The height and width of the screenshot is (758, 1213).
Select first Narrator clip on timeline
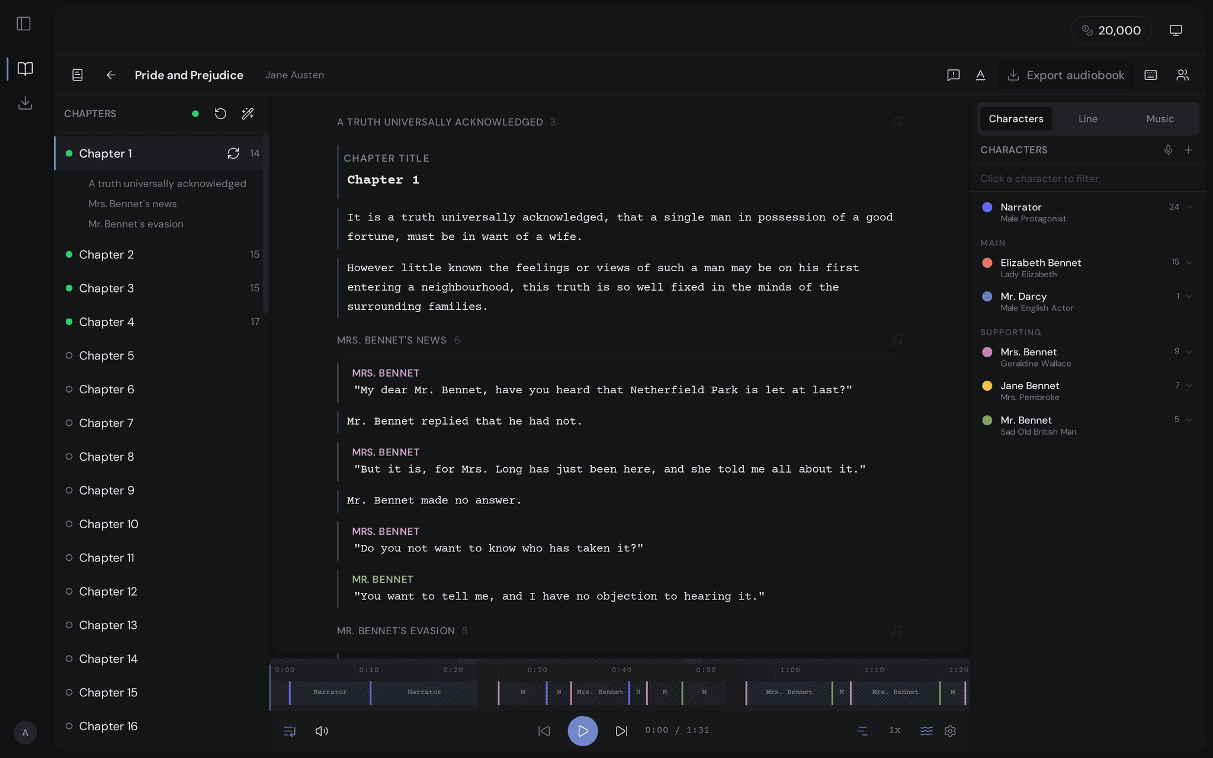point(330,692)
